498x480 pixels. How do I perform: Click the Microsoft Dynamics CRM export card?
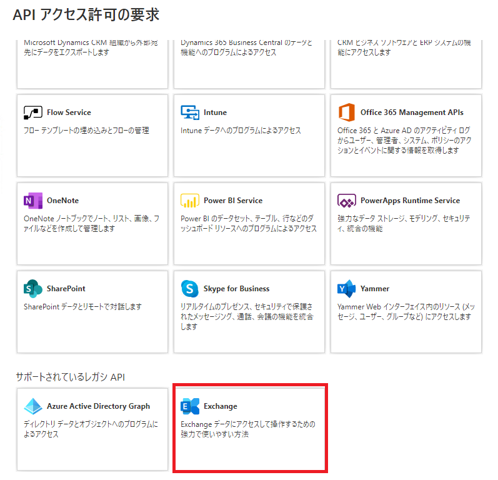click(92, 64)
